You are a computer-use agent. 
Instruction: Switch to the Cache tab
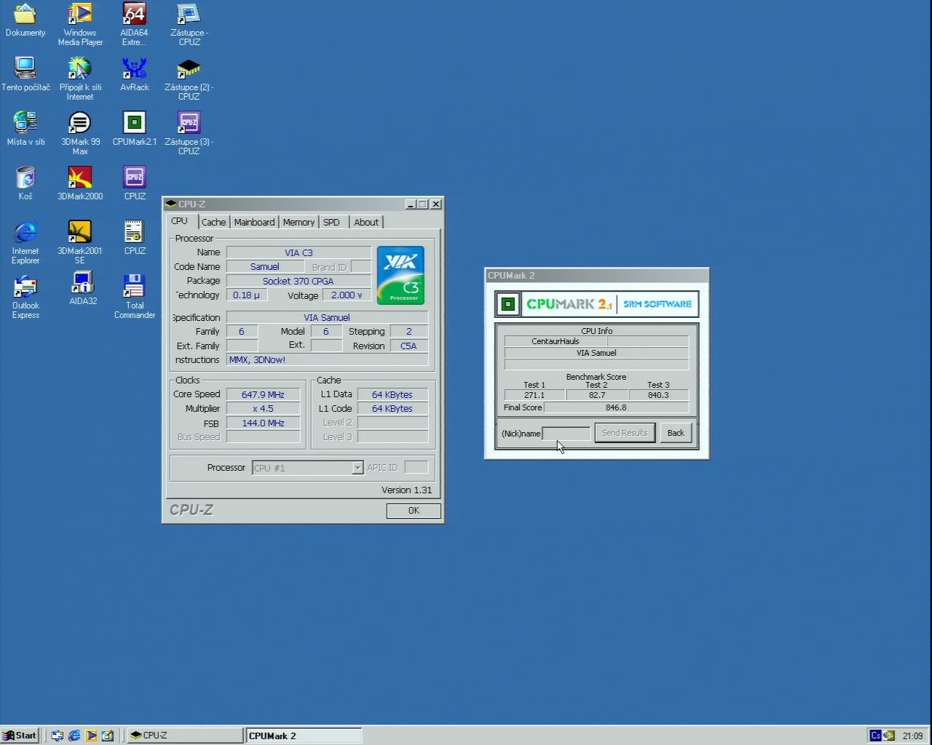coord(213,223)
